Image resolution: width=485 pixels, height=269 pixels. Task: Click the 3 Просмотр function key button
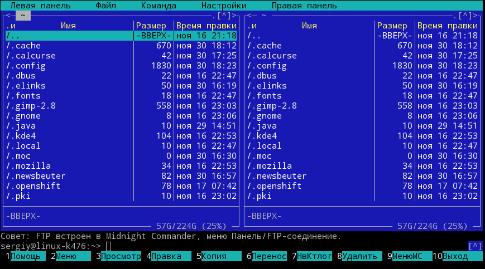pos(118,256)
